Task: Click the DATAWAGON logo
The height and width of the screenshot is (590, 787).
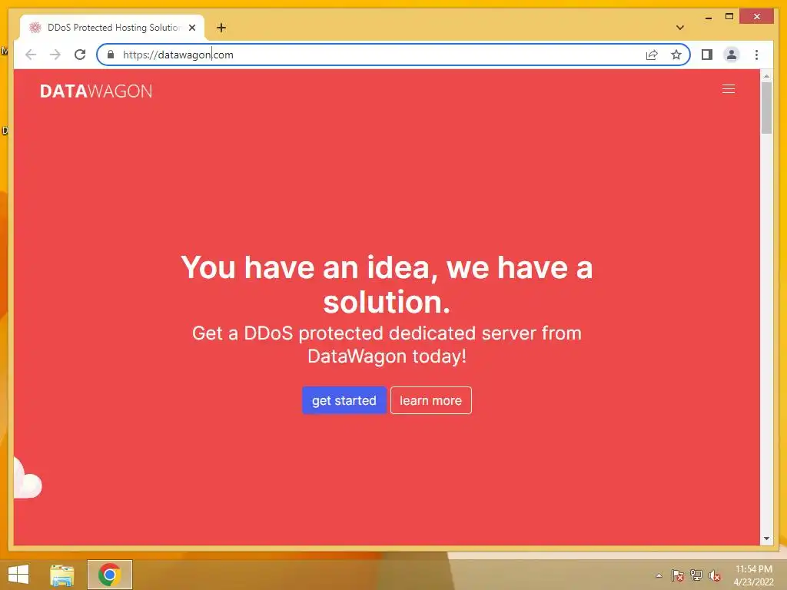Action: tap(96, 91)
